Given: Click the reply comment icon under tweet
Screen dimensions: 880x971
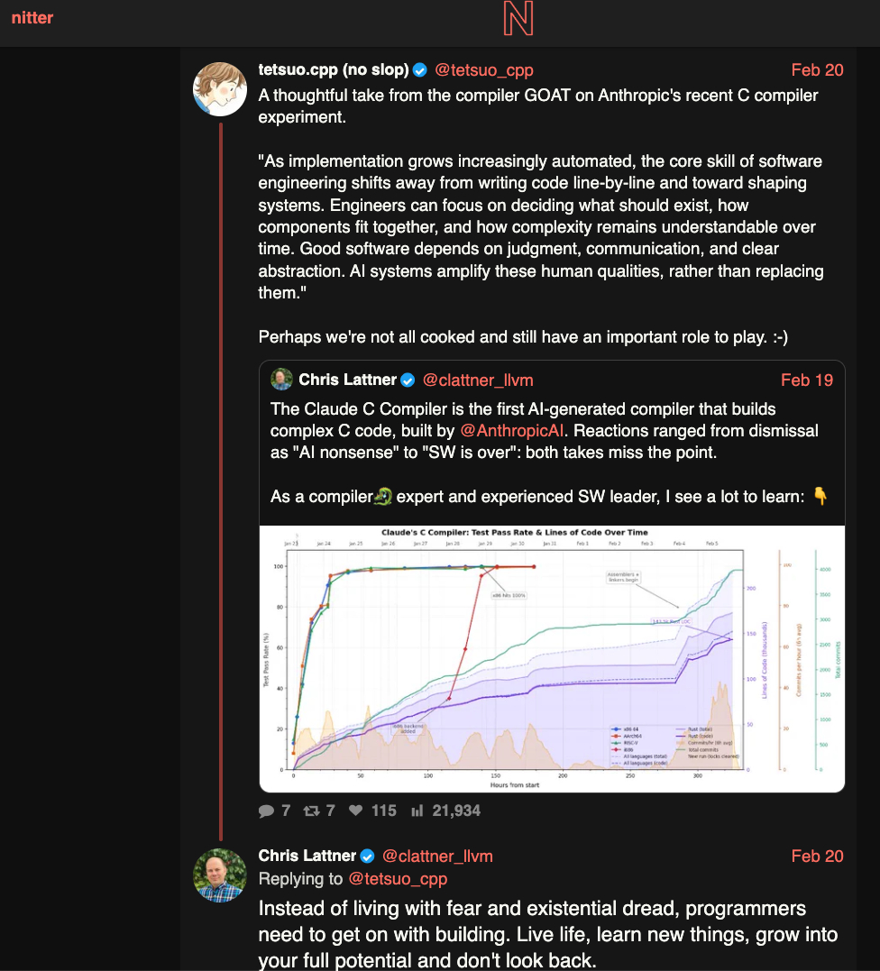Looking at the screenshot, I should point(267,811).
